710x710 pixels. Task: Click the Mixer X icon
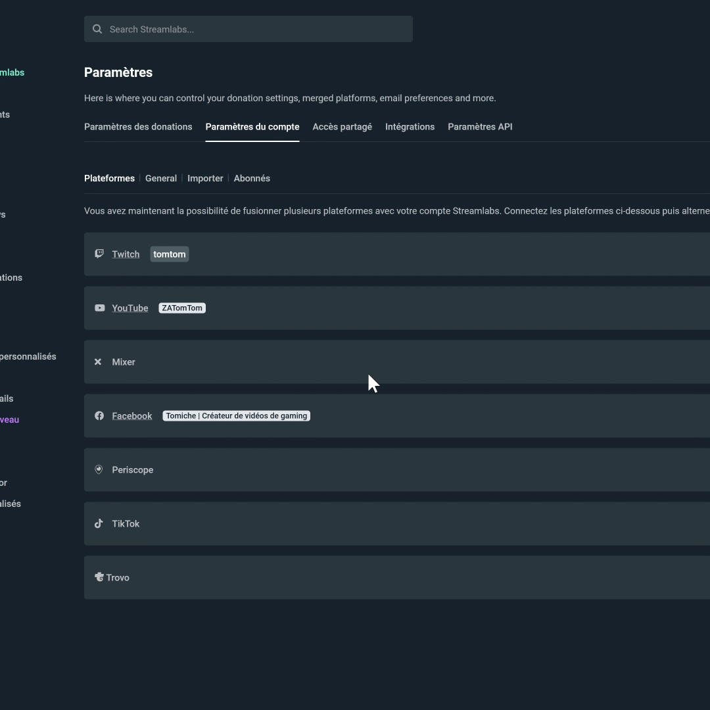98,362
